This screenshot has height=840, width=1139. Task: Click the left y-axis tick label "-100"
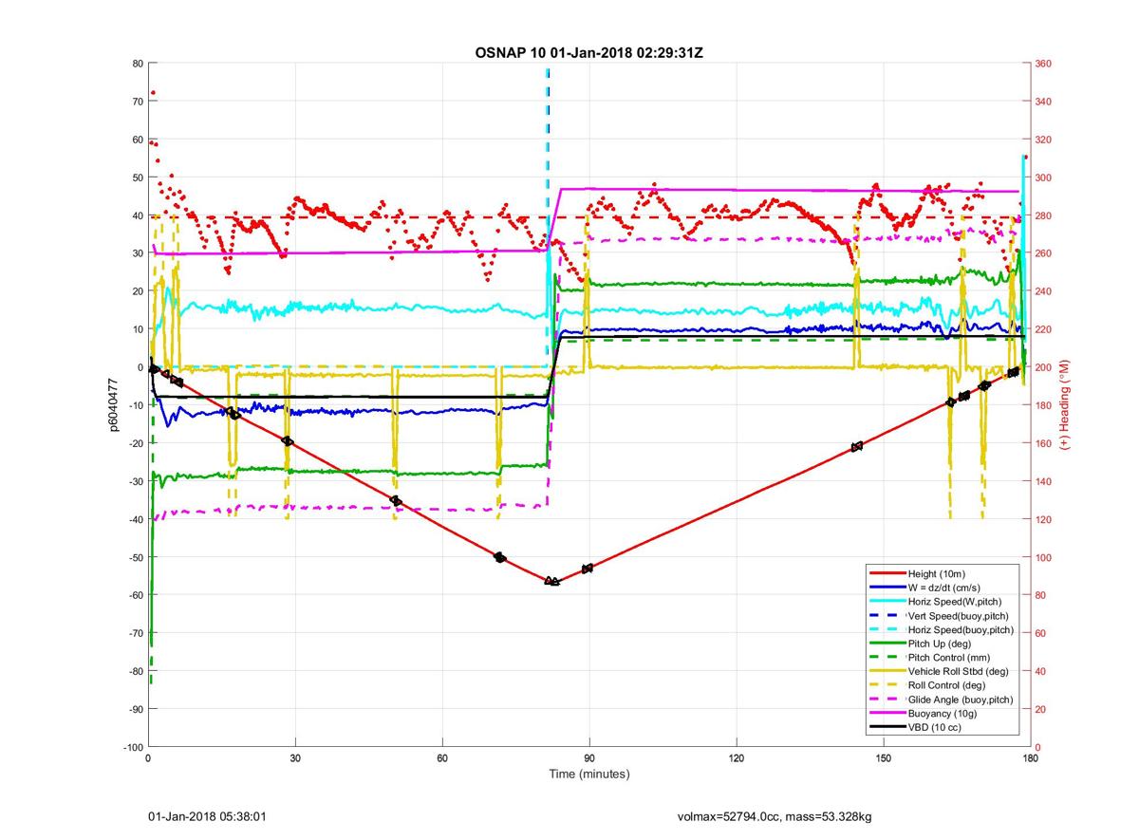pyautogui.click(x=133, y=747)
